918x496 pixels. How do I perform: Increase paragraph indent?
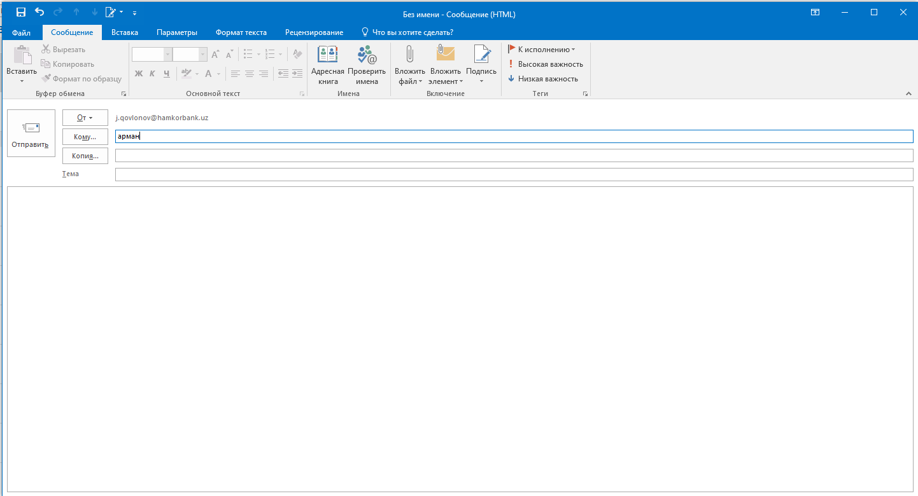click(297, 74)
